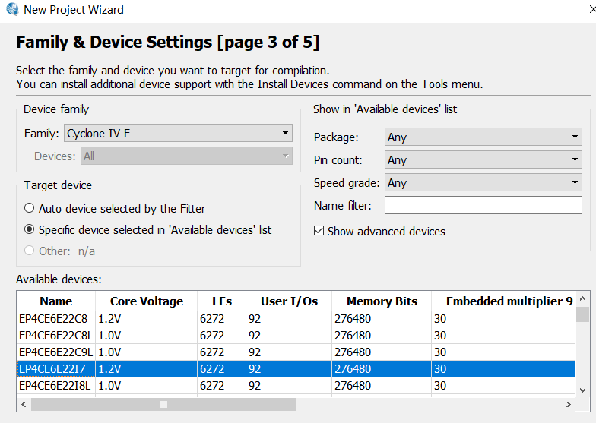This screenshot has height=423, width=596.
Task: Open the Pin count dropdown
Action: [x=483, y=160]
